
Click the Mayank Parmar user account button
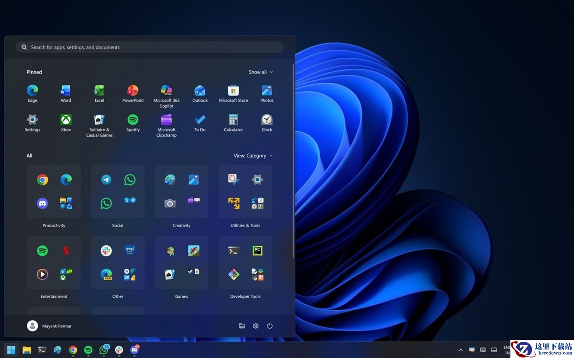coord(49,326)
